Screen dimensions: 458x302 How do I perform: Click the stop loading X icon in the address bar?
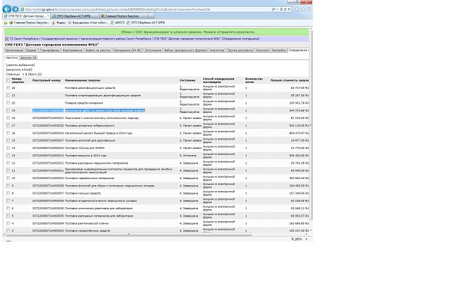tap(289, 9)
